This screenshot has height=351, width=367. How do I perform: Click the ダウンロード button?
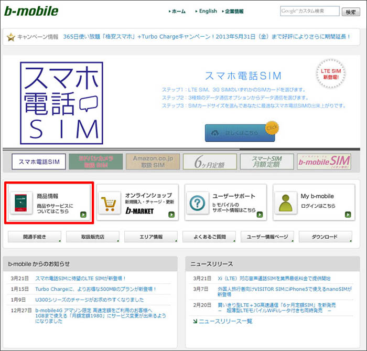[326, 237]
